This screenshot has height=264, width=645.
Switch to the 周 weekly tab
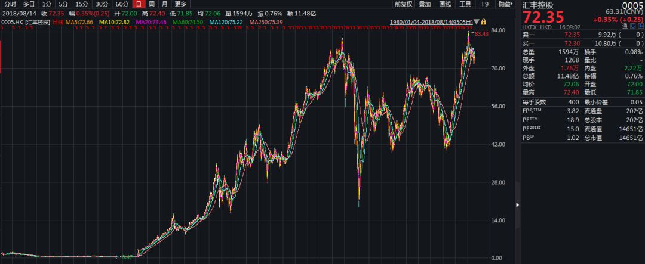152,4
